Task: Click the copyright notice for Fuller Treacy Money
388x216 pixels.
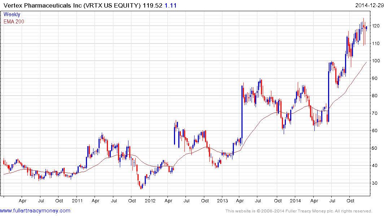Action: (x=299, y=211)
